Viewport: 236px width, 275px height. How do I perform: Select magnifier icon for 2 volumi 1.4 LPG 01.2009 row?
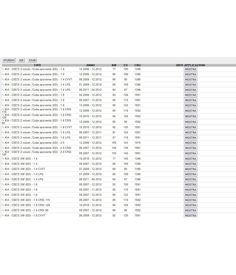(3, 84)
